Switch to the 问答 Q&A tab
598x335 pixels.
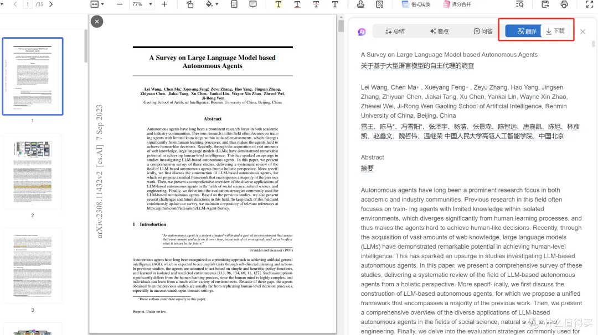pyautogui.click(x=483, y=31)
